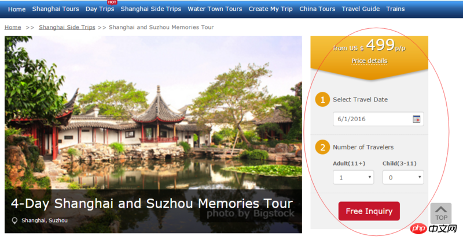Image resolution: width=463 pixels, height=240 pixels.
Task: Expand the Child(3-11) dropdown
Action: [403, 177]
